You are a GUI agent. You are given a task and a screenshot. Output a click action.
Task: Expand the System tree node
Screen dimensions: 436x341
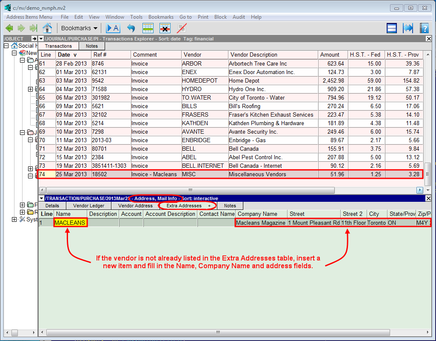tap(14, 219)
